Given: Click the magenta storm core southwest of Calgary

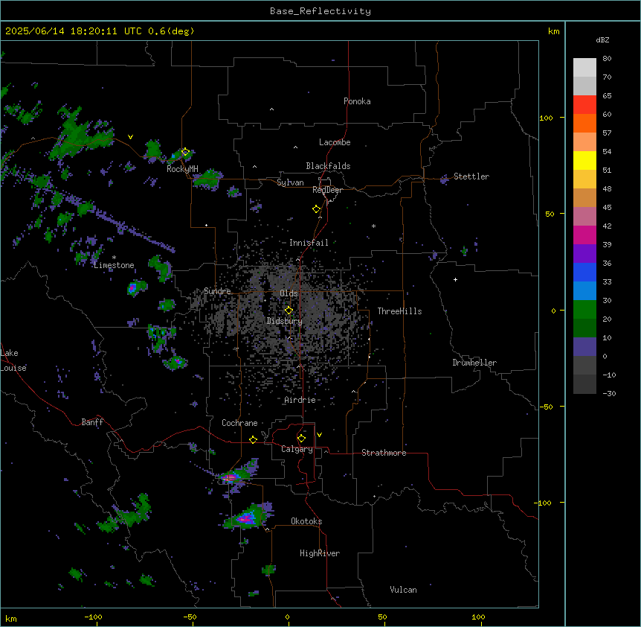Looking at the screenshot, I should click(x=230, y=477).
